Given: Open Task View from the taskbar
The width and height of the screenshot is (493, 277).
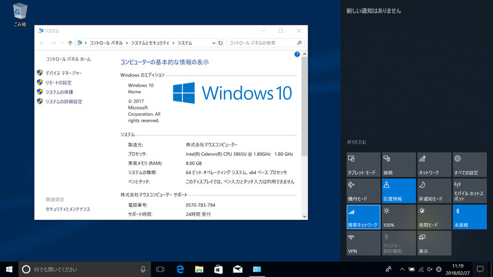Looking at the screenshot, I should tap(160, 269).
